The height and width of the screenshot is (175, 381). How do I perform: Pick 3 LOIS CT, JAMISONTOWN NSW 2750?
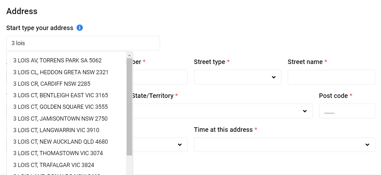[60, 119]
